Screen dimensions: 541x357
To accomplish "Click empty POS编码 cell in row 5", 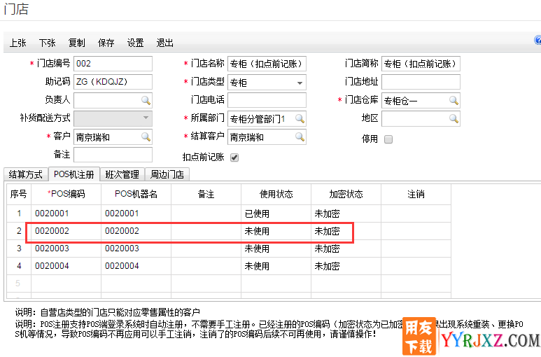I will coord(66,284).
